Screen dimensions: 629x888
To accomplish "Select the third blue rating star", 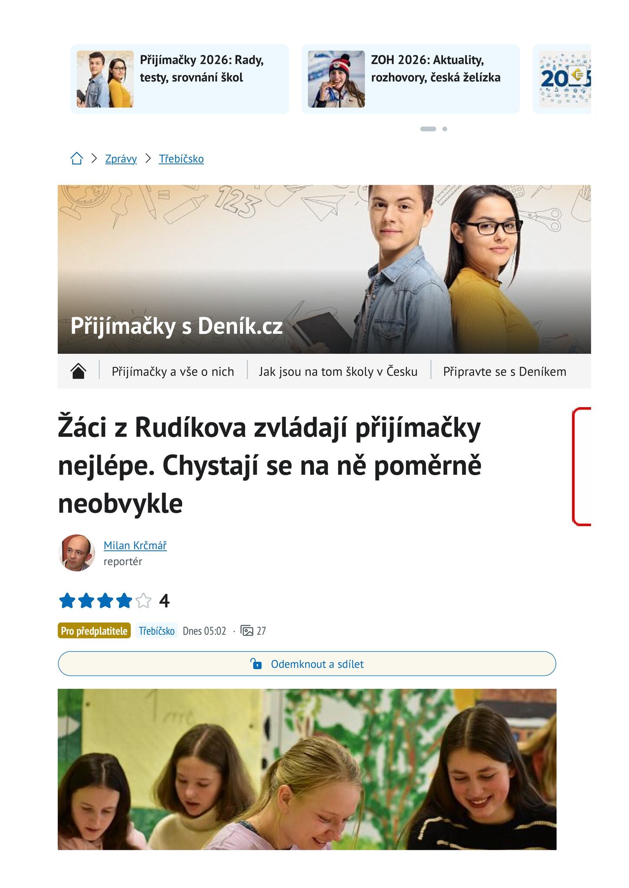I will tap(105, 601).
